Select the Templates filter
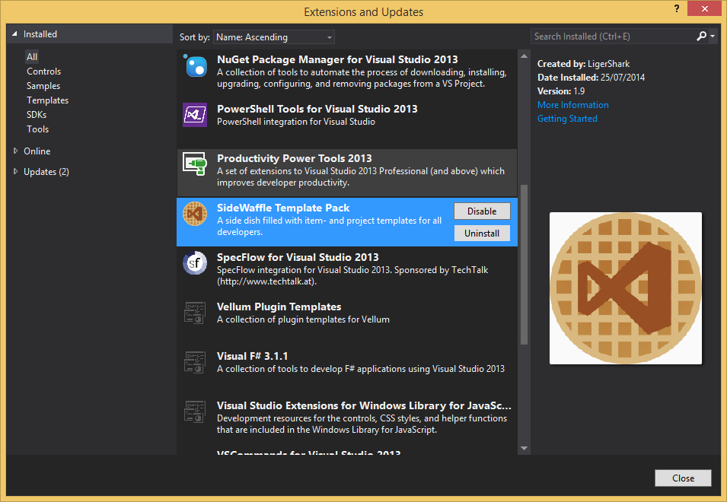 pos(47,100)
